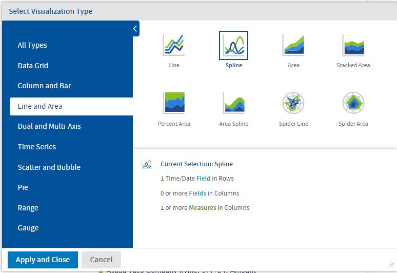Switch to the Gauge category
The image size is (397, 273).
28,228
